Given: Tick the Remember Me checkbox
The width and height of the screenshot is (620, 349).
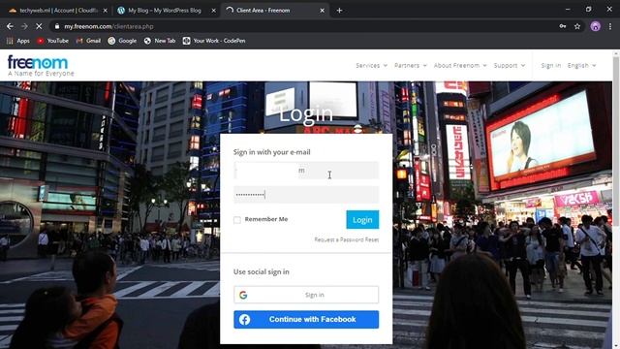Looking at the screenshot, I should (236, 220).
